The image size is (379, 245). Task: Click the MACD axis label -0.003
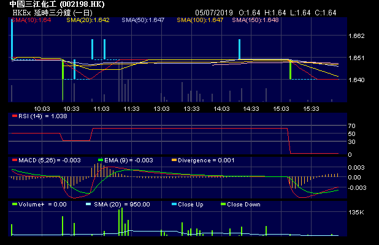tap(358, 188)
